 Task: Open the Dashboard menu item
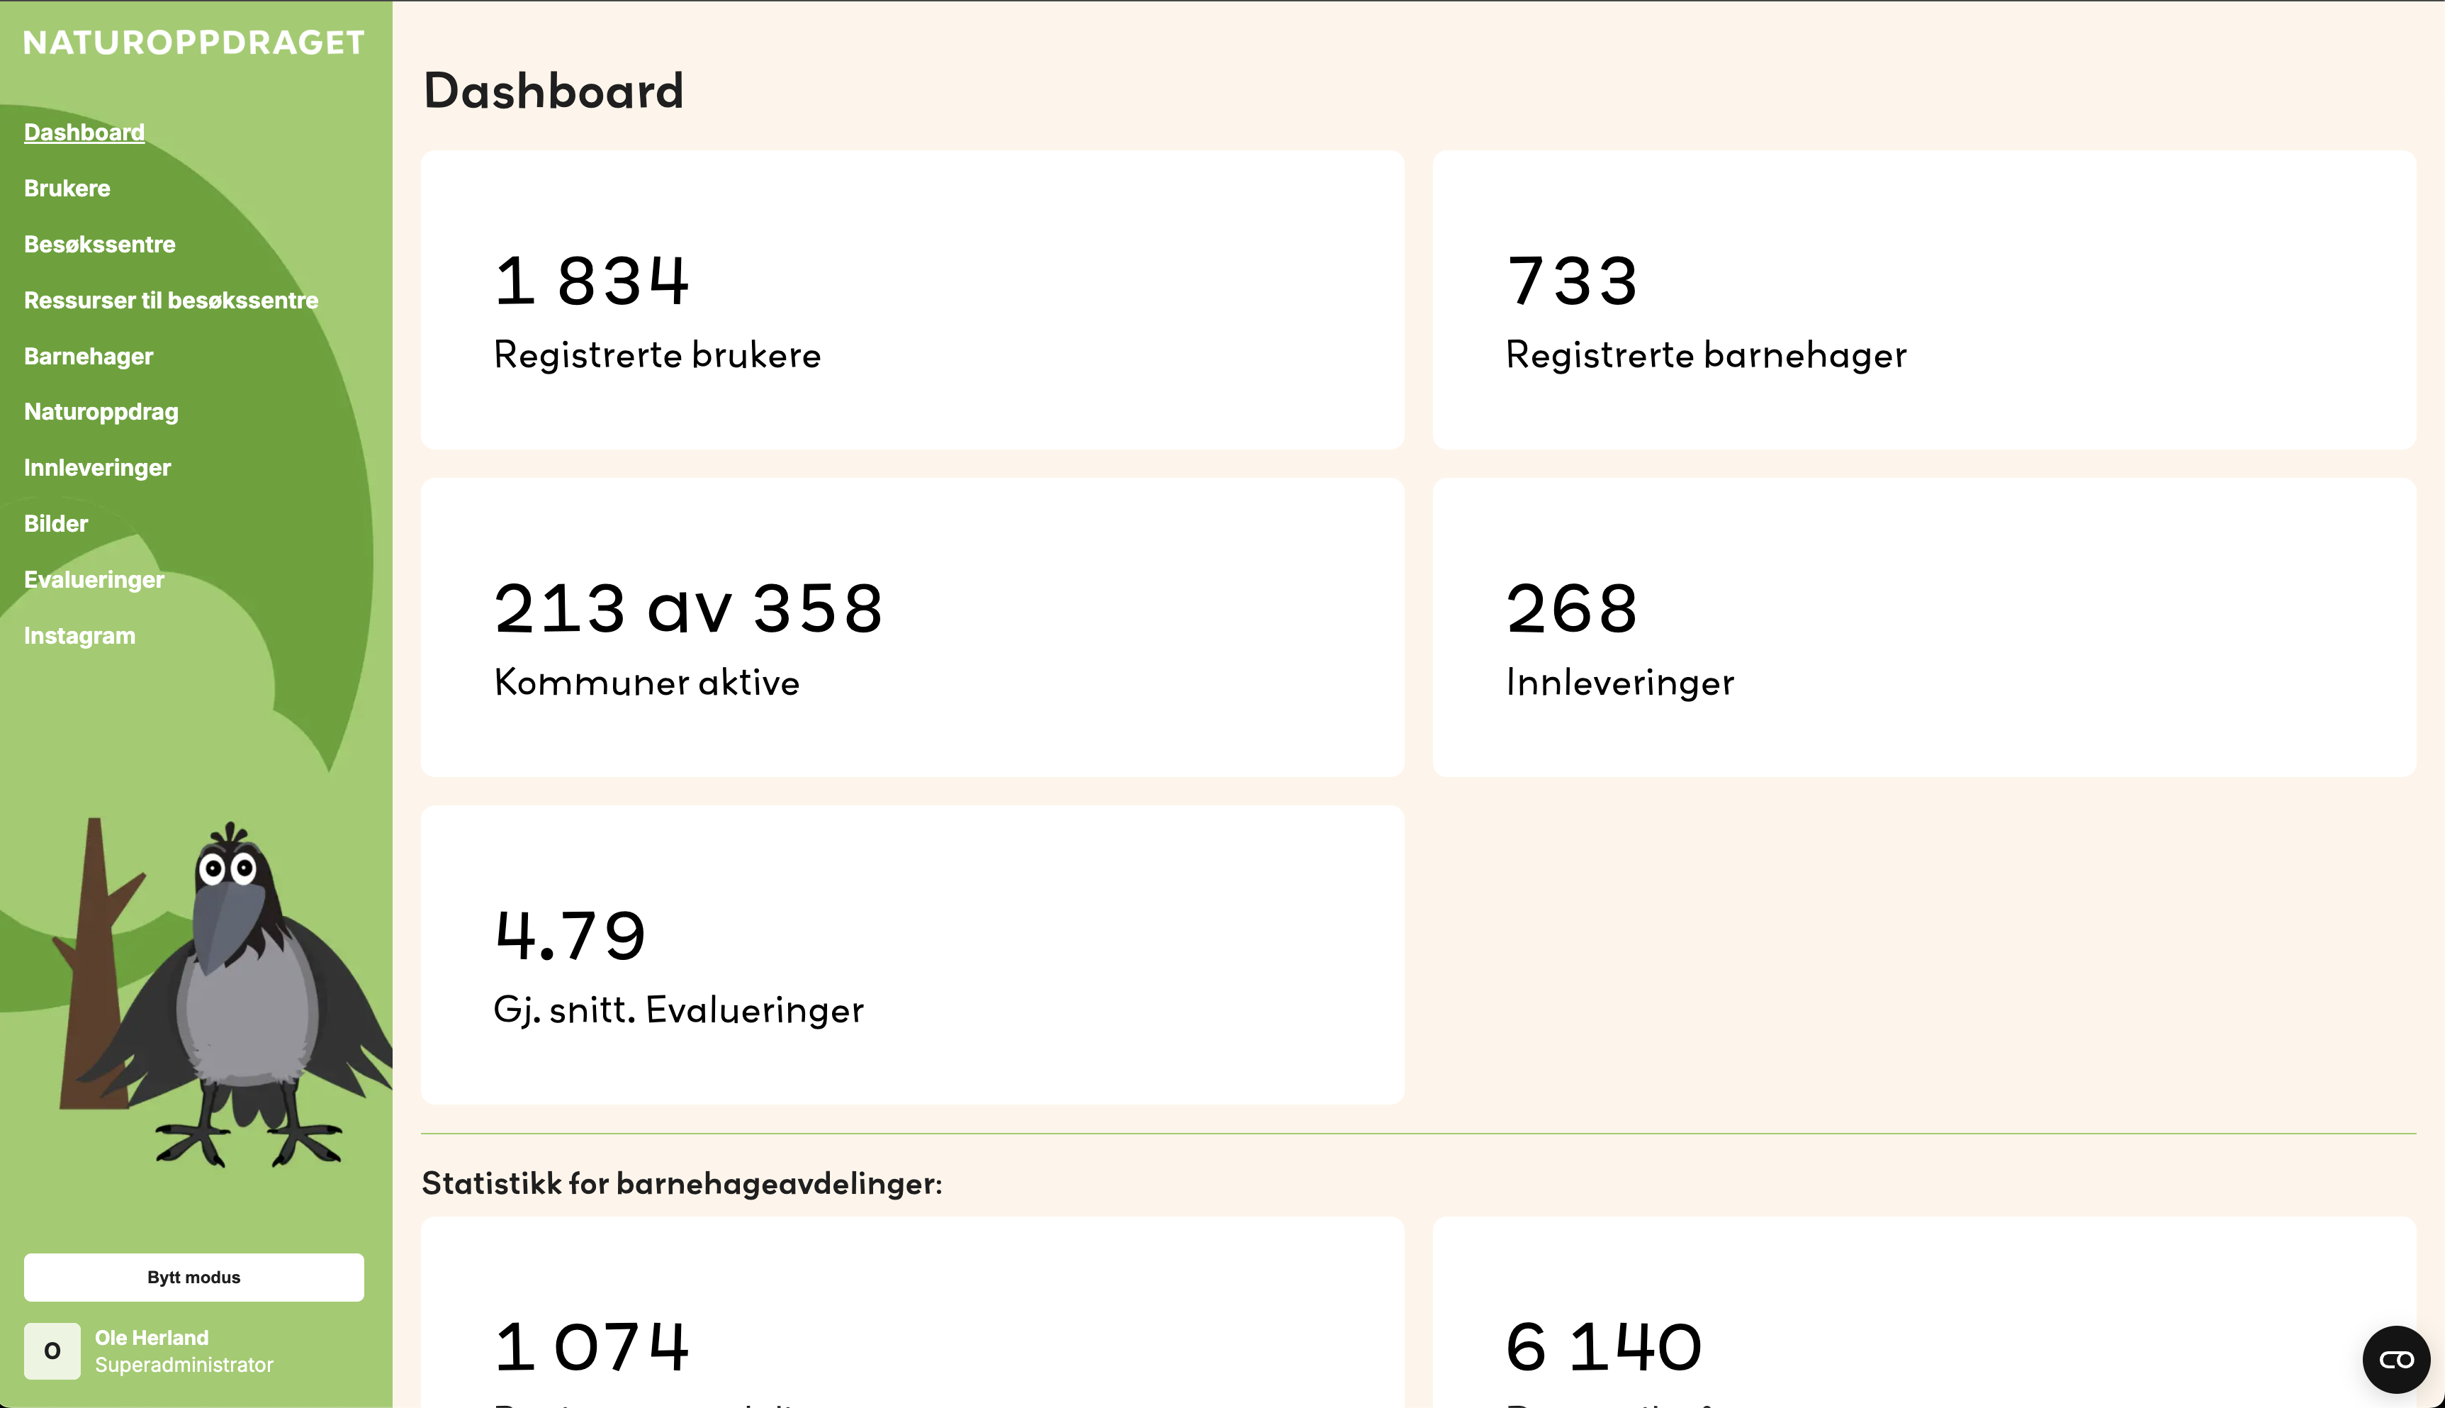coord(84,133)
